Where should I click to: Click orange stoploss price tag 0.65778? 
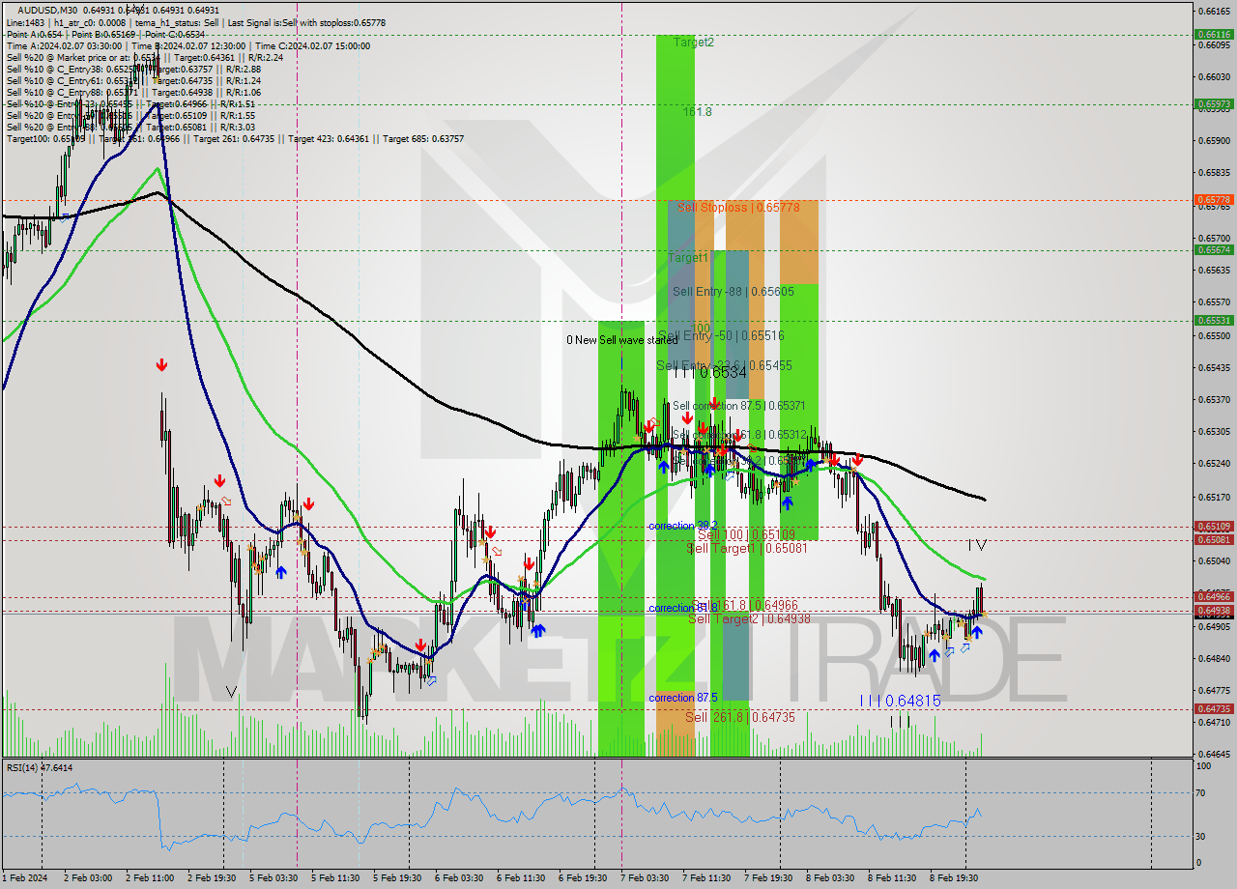[x=1215, y=200]
